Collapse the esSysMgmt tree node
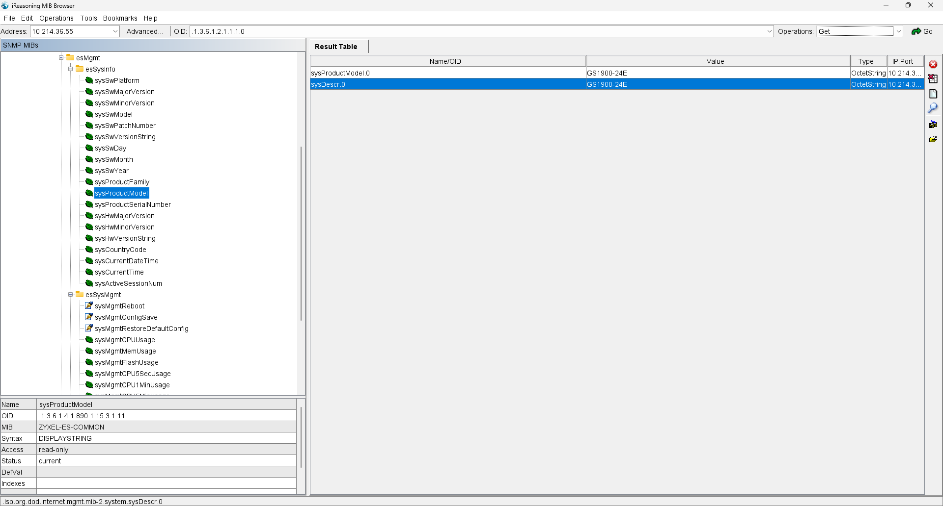943x506 pixels. 71,295
